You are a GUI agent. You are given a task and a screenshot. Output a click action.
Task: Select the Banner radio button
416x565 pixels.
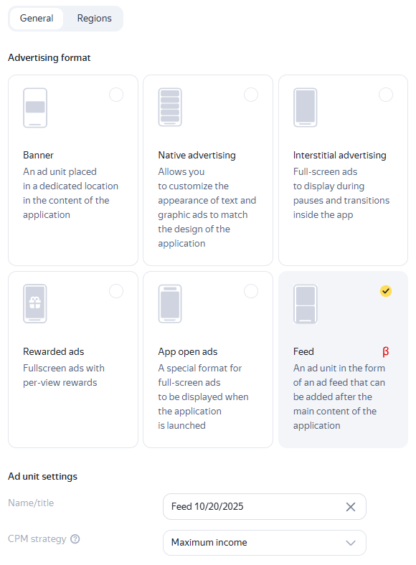point(116,95)
